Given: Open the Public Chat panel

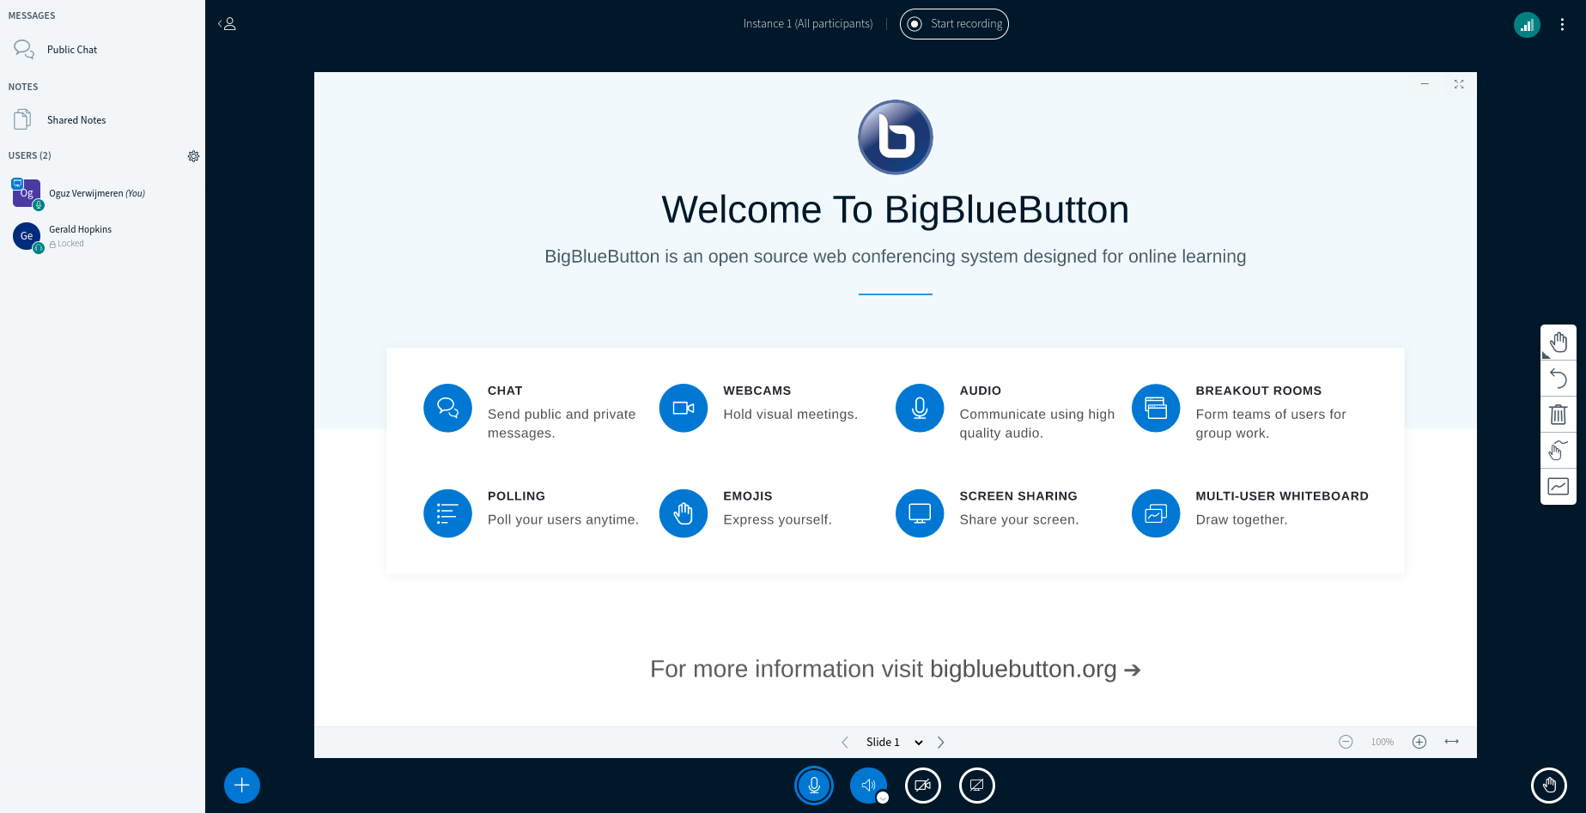Looking at the screenshot, I should click(x=102, y=50).
